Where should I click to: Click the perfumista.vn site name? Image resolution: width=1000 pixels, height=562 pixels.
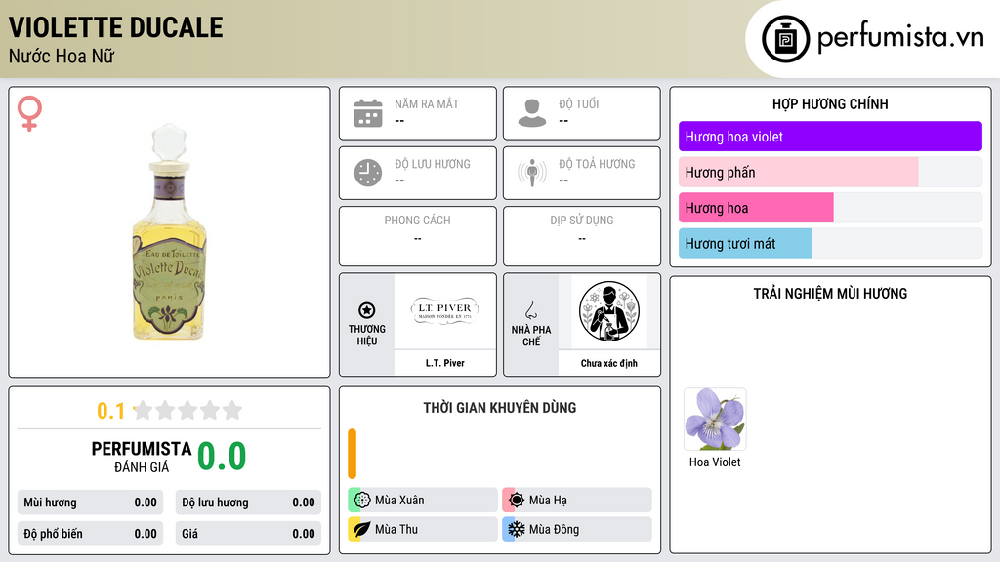900,38
